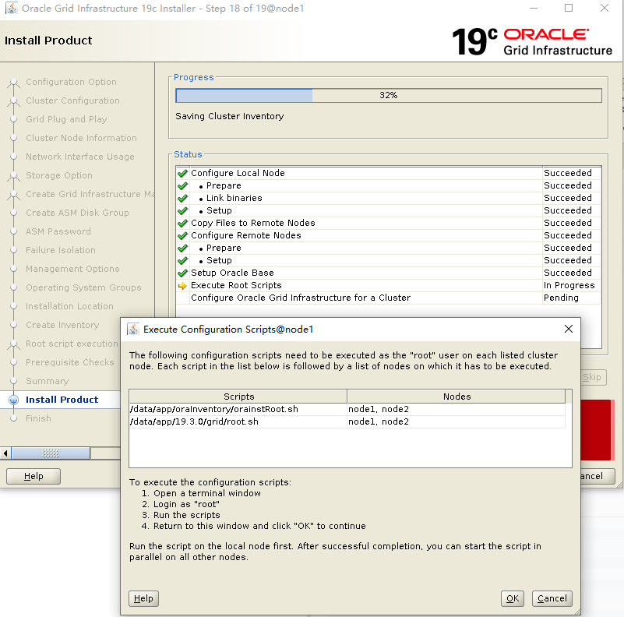Select Installation Location step

pos(69,306)
